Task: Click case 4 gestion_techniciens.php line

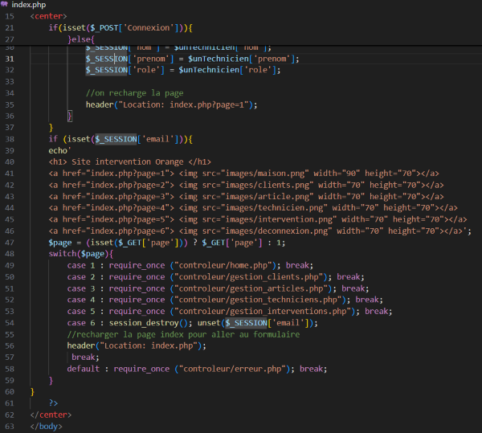Action: [225, 300]
